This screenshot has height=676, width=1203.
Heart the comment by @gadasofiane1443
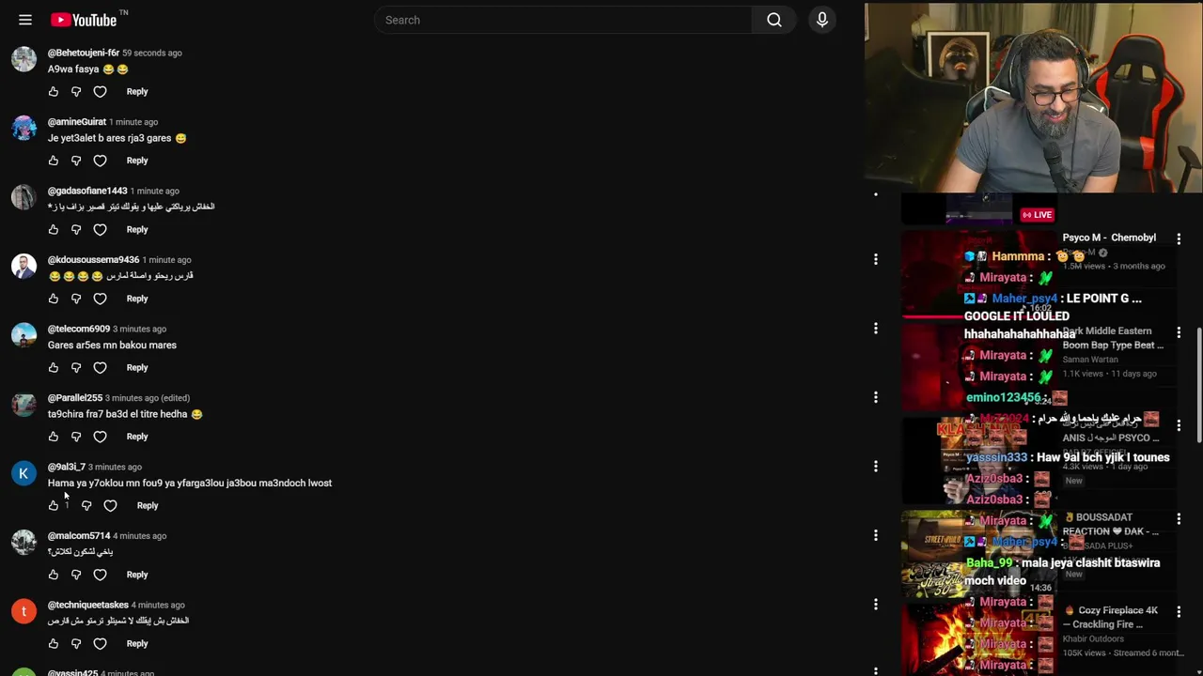[100, 229]
